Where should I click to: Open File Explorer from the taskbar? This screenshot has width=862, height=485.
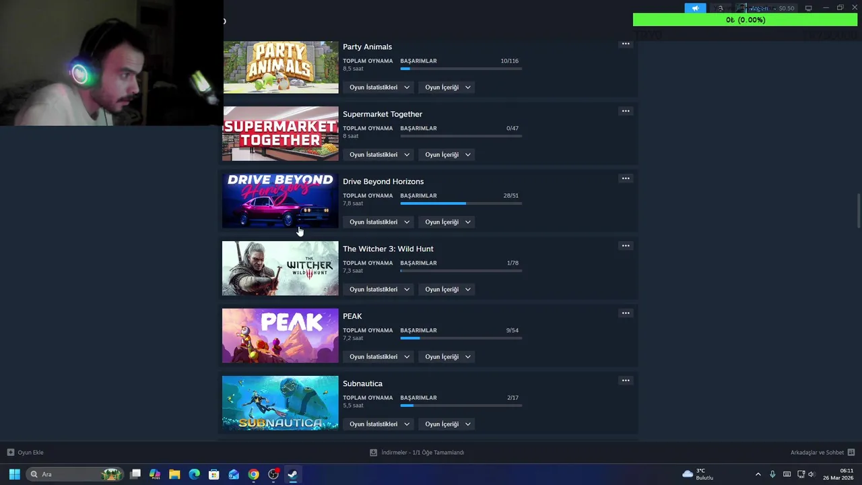coord(174,474)
